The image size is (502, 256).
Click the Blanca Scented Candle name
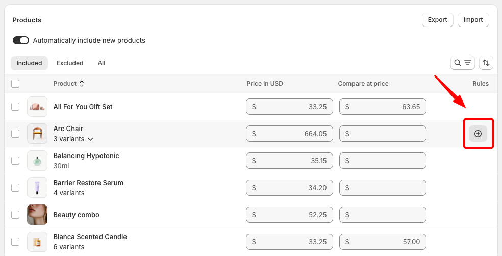pos(90,237)
